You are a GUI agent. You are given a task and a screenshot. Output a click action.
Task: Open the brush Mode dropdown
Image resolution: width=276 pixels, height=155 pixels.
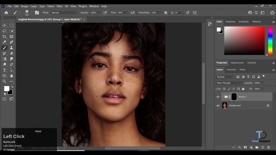[64, 12]
